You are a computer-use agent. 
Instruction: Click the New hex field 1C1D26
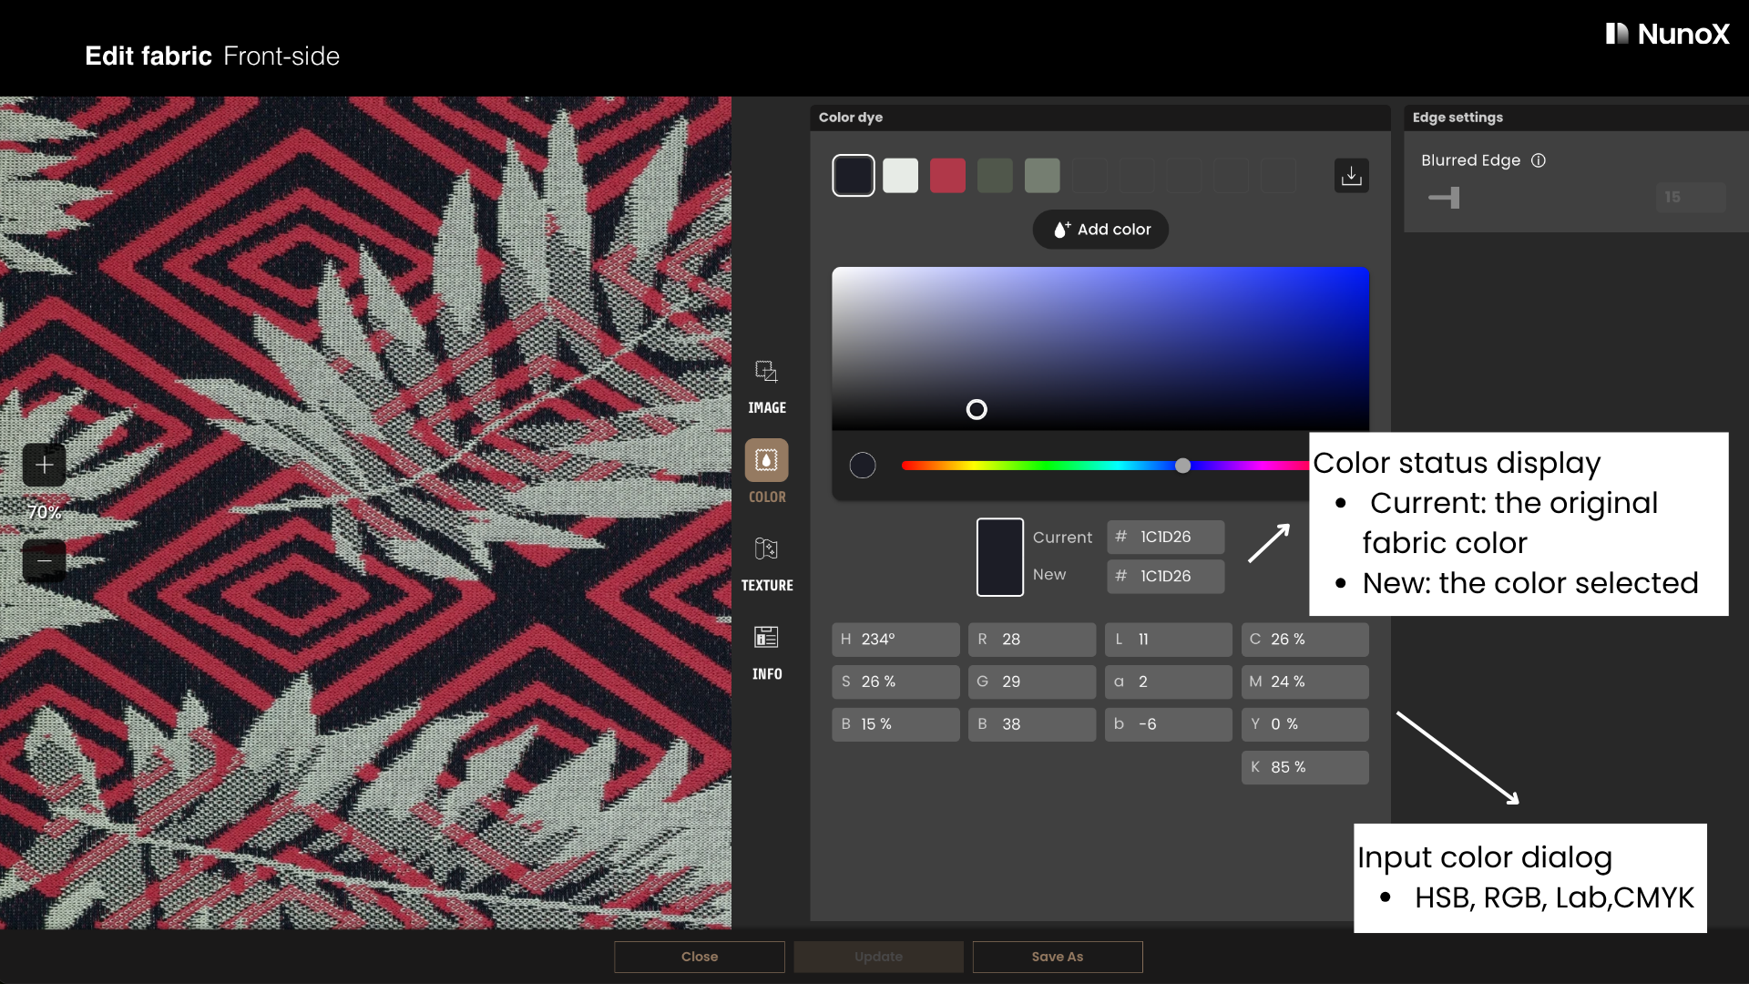1166,577
